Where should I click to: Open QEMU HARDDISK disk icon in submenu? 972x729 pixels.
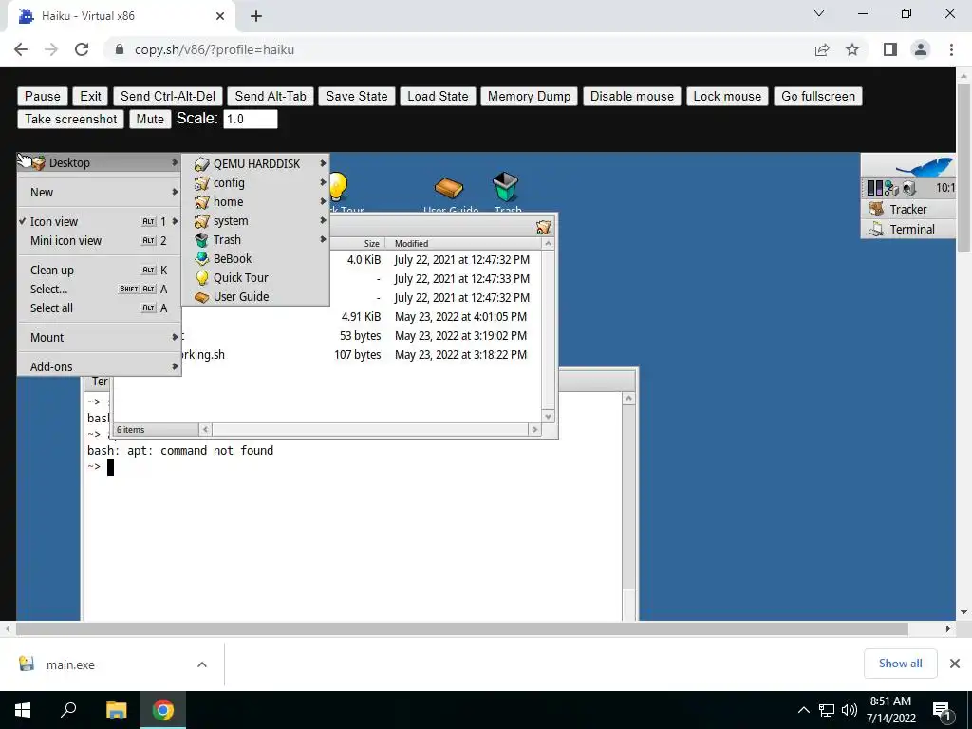pyautogui.click(x=201, y=164)
